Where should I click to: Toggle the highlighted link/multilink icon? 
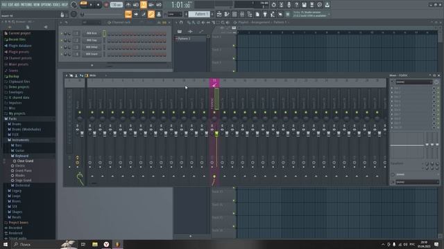151,14
